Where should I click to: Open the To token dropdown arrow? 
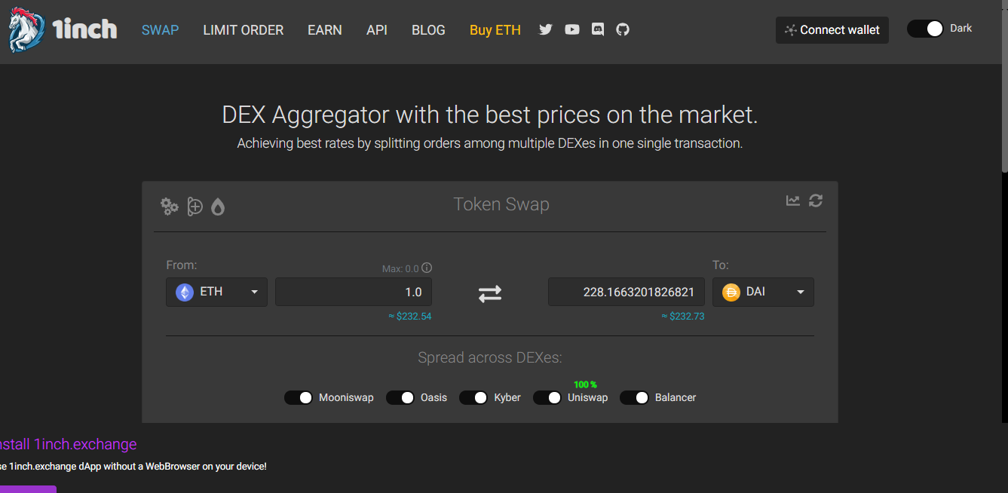(x=801, y=292)
